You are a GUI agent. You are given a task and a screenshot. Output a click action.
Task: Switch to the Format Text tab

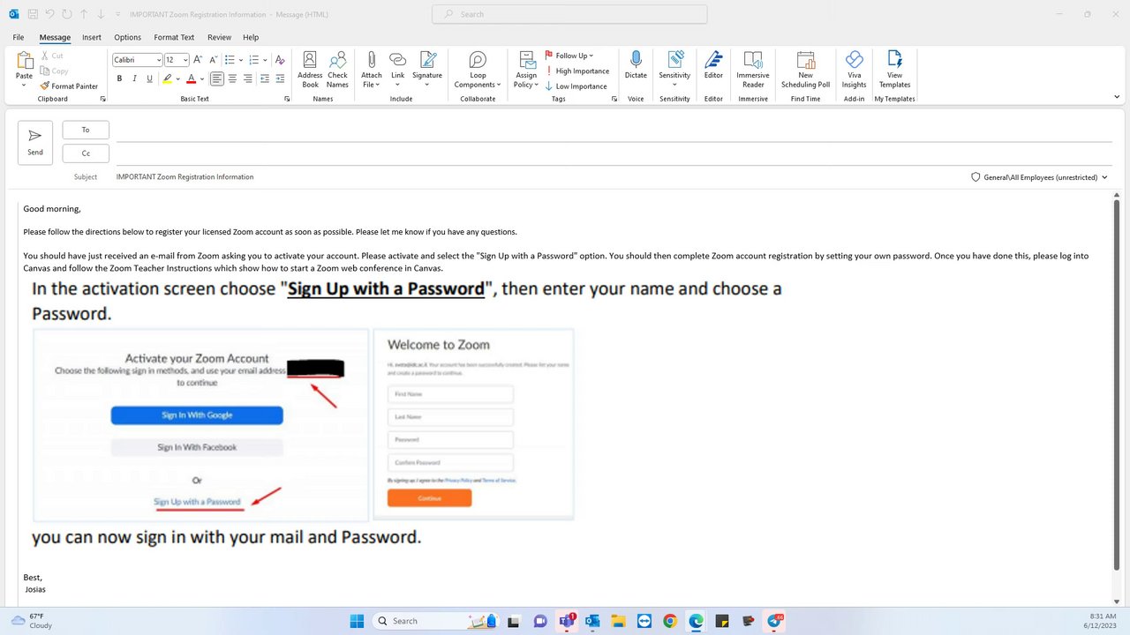click(x=174, y=38)
